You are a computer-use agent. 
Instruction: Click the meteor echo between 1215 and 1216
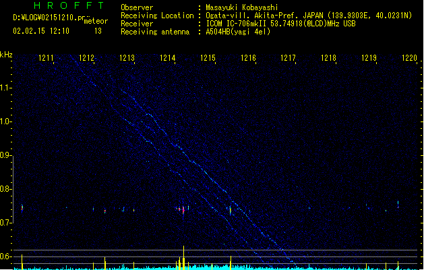231,210
